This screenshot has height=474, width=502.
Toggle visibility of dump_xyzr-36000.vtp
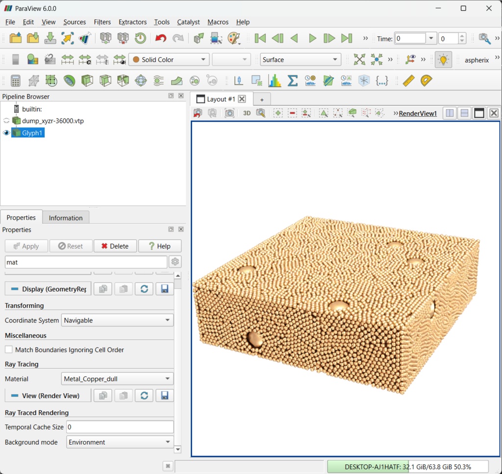(x=5, y=121)
